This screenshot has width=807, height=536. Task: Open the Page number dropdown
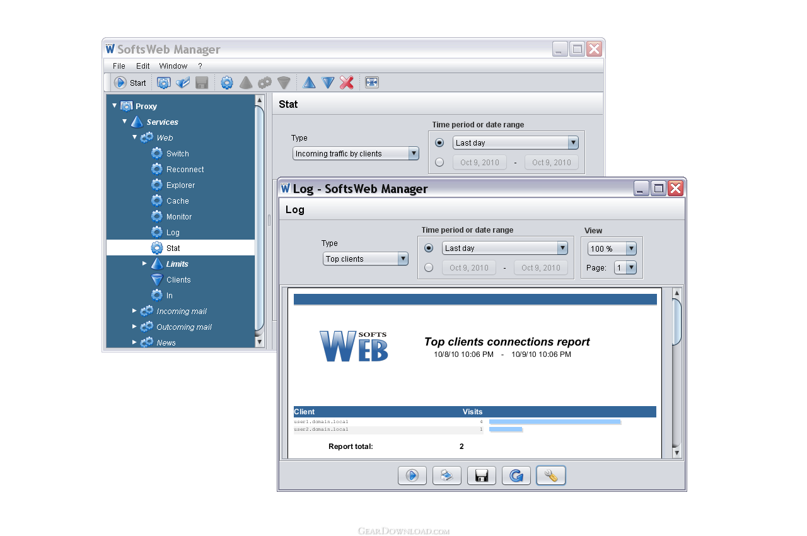pyautogui.click(x=625, y=267)
